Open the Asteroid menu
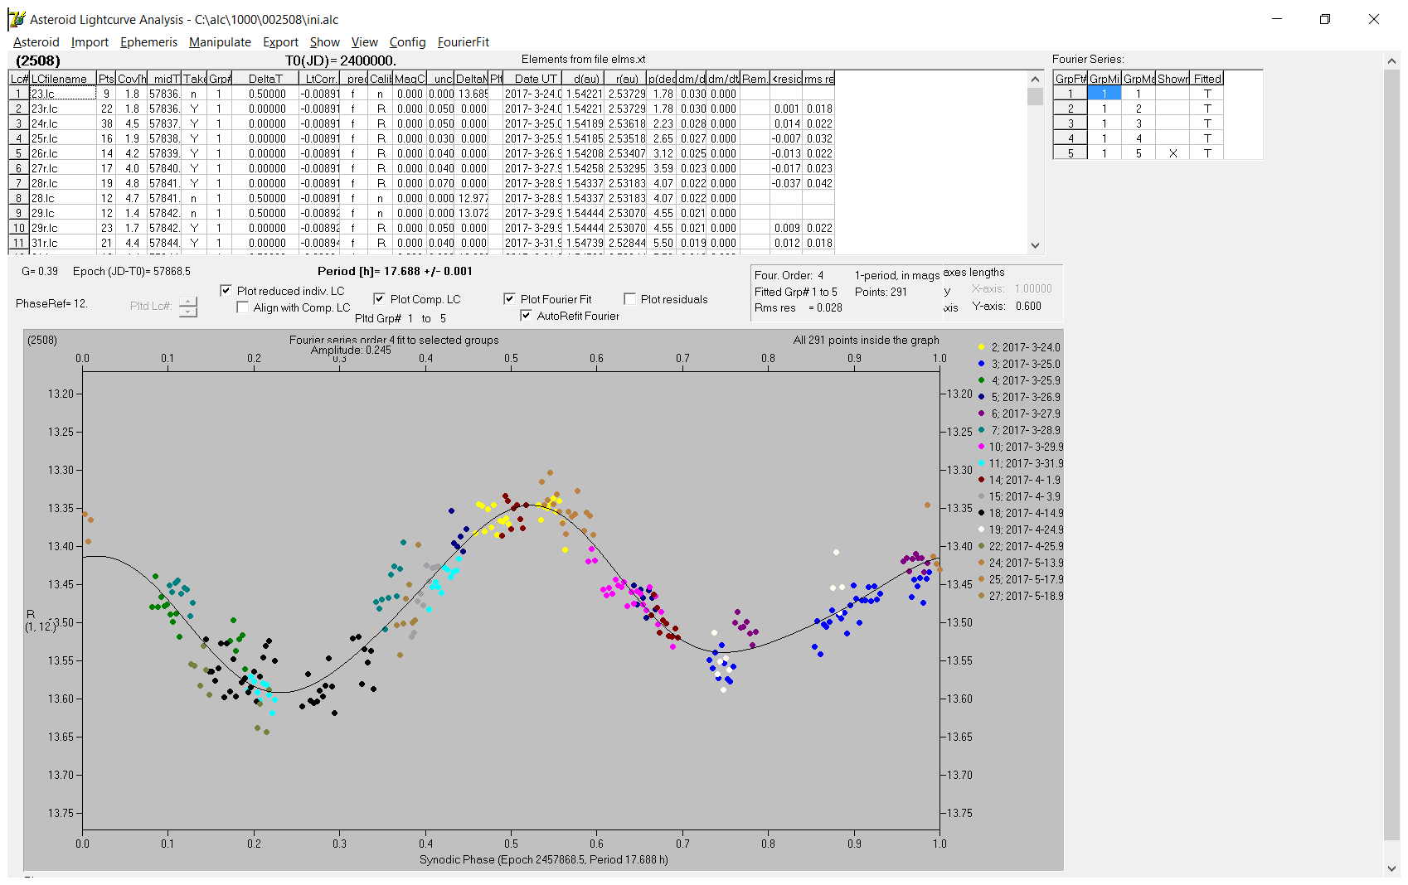The width and height of the screenshot is (1408, 885). tap(36, 42)
